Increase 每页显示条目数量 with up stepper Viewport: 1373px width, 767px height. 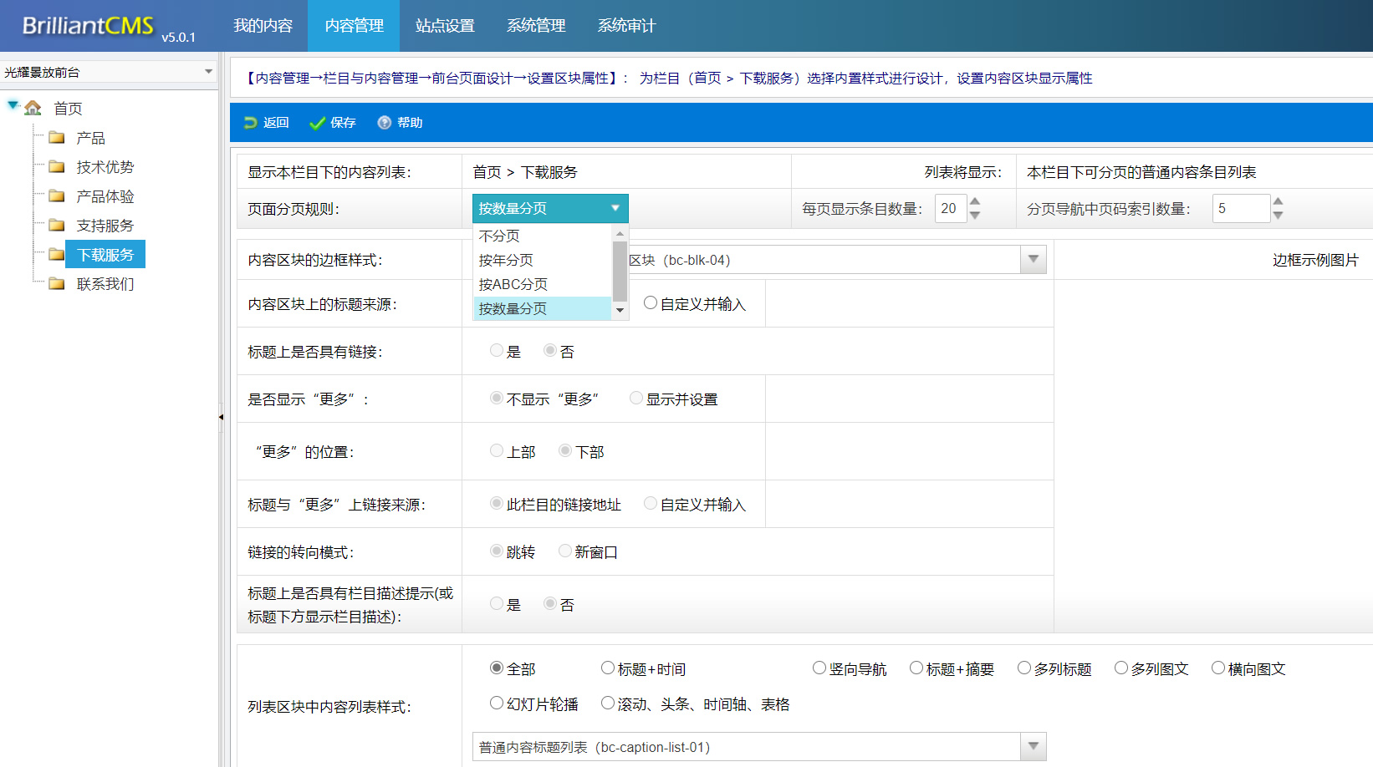tap(975, 202)
